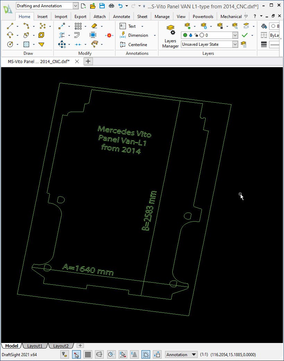The width and height of the screenshot is (284, 361).
Task: Select the Line draw tool
Action: click(x=10, y=26)
